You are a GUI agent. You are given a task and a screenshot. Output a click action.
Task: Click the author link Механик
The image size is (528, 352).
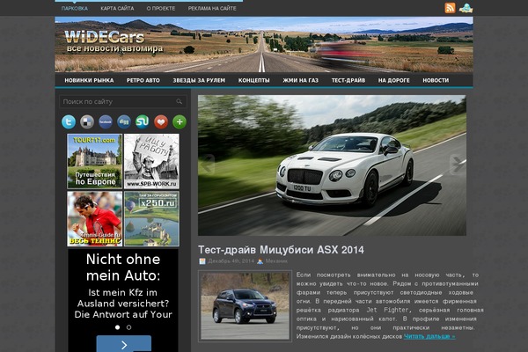[x=276, y=261]
